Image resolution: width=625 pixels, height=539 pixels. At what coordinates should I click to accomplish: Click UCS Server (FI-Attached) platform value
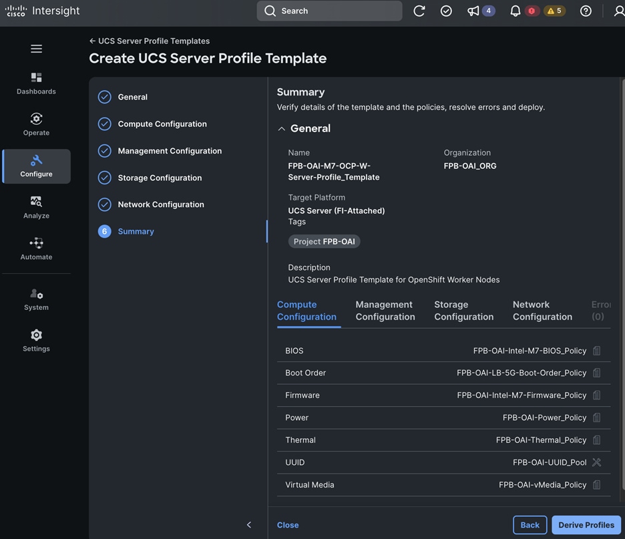click(x=337, y=210)
